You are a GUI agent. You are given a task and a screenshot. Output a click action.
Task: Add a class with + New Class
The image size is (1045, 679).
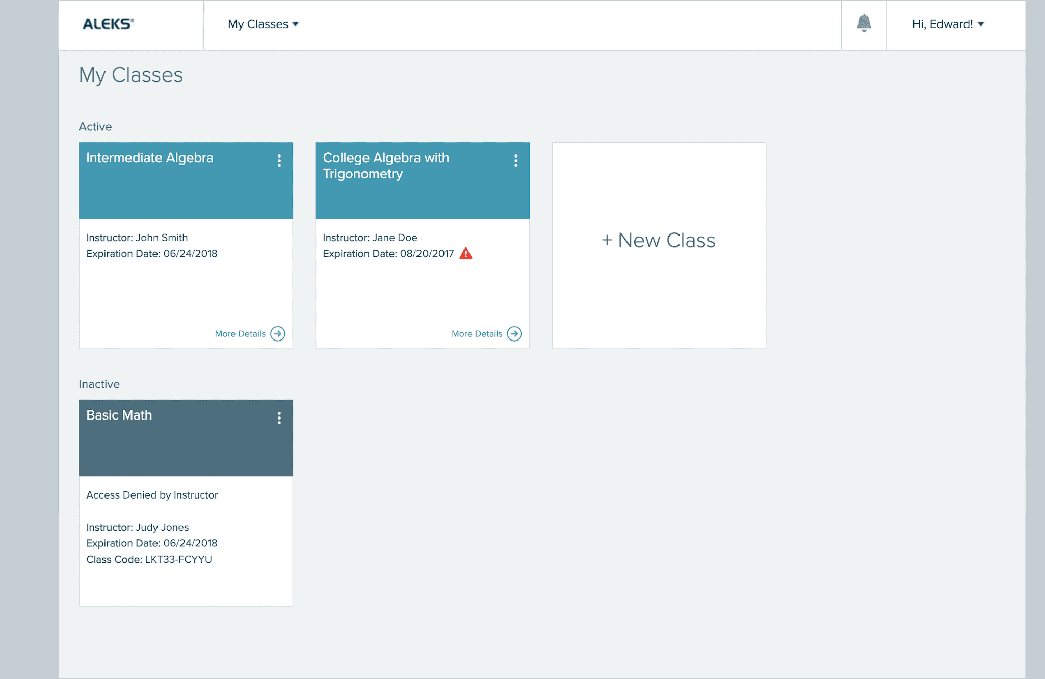click(x=659, y=241)
